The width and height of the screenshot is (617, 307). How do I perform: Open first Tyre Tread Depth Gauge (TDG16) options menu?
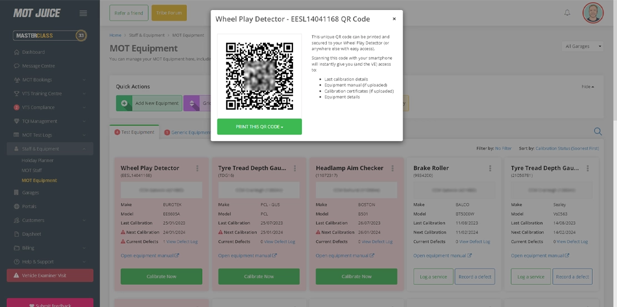point(295,168)
